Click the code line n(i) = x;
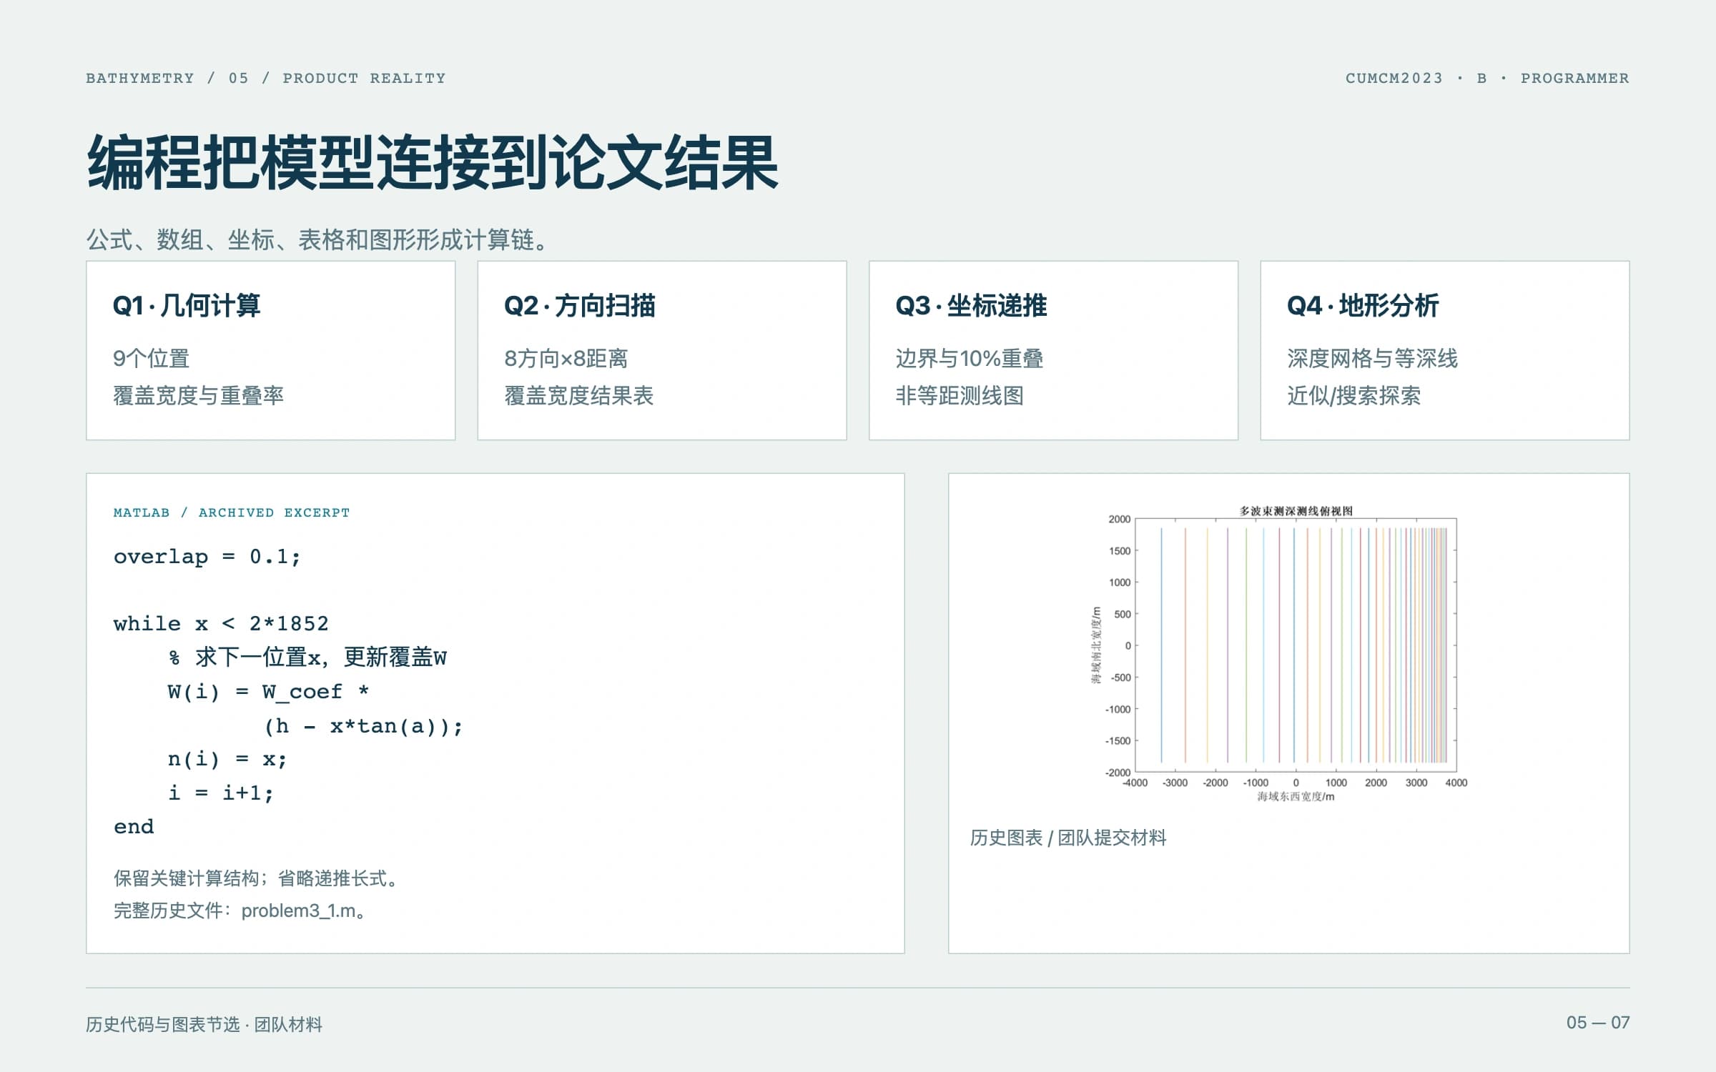Image resolution: width=1716 pixels, height=1072 pixels. (x=227, y=759)
